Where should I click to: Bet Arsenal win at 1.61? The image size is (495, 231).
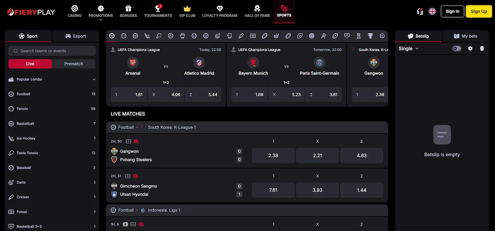[x=129, y=94]
